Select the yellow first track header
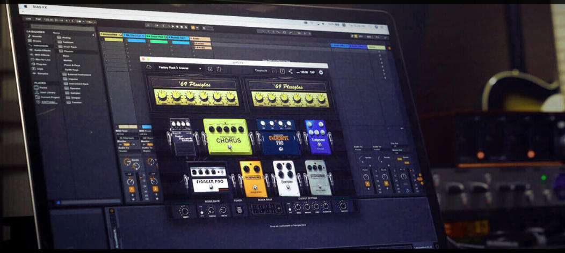This screenshot has height=253, width=565. (111, 34)
